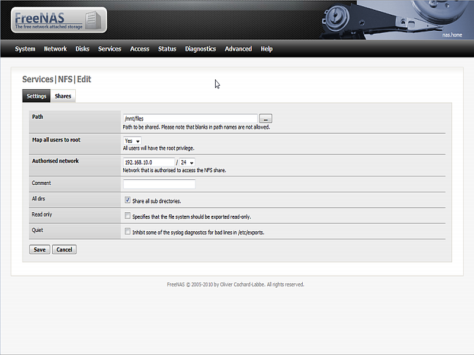Open the System menu

(x=25, y=49)
